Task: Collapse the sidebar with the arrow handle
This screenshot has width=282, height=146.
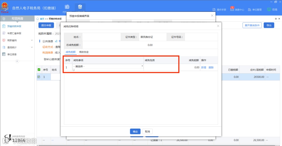Action: pos(17,61)
